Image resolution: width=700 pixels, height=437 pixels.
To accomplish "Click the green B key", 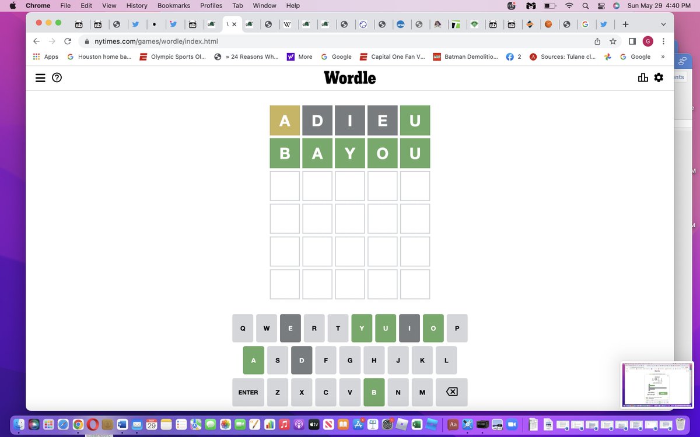I will 374,392.
